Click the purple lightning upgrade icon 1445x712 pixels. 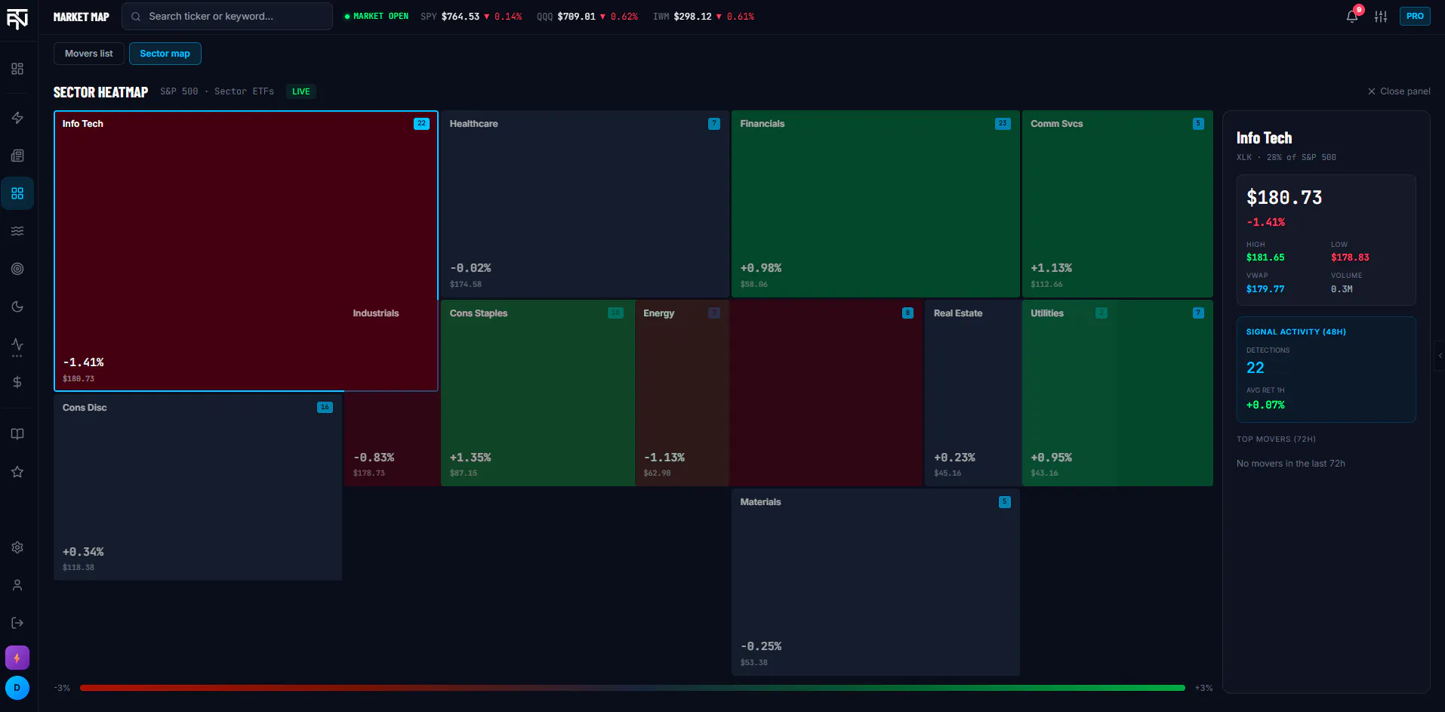point(17,658)
